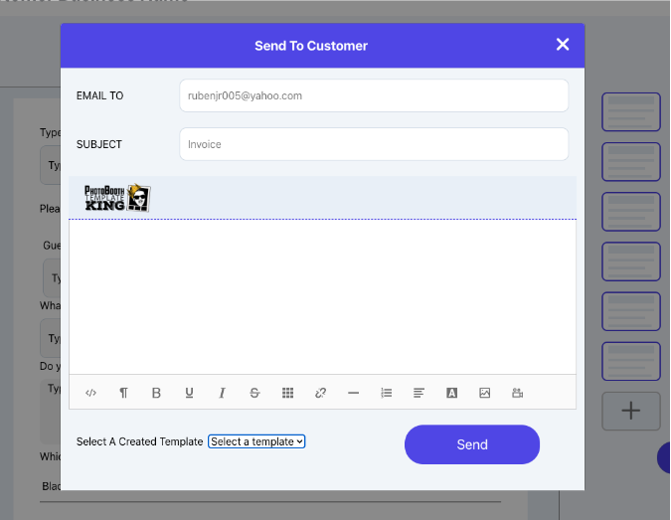The height and width of the screenshot is (520, 671).
Task: Open the Select a template dropdown
Action: 256,441
